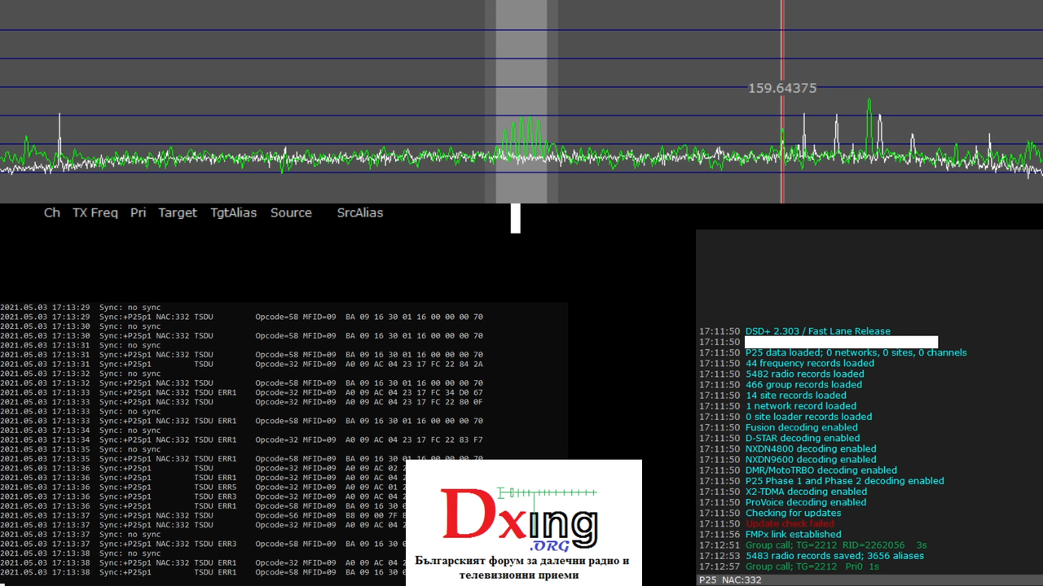Viewport: 1043px width, 586px height.
Task: Click the 'Opcode=56' decoder log row
Action: click(x=203, y=515)
